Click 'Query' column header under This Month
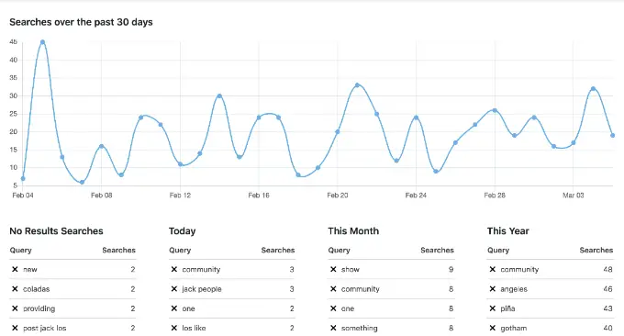The image size is (624, 336). (x=339, y=250)
